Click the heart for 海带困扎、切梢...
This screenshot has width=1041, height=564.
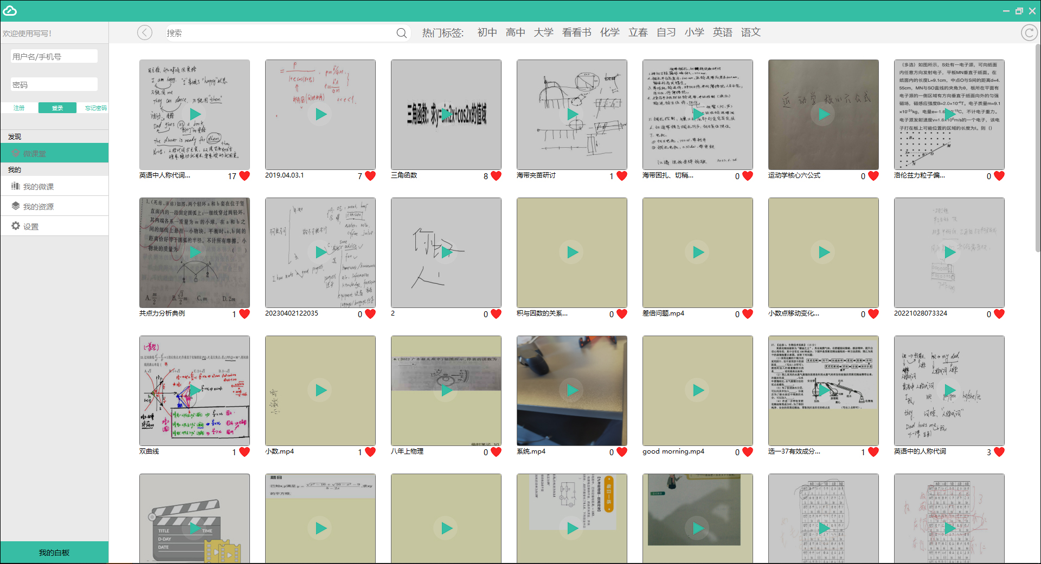(x=748, y=176)
